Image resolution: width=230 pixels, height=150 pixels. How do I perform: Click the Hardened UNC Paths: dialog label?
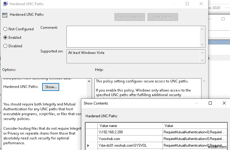pyautogui.click(x=102, y=116)
